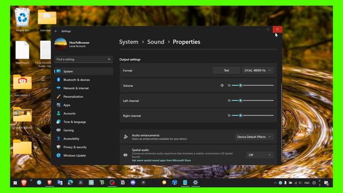Select the unlabeled folder at the bottom of the desktop
Screen dimensions: 343x193
23,147
